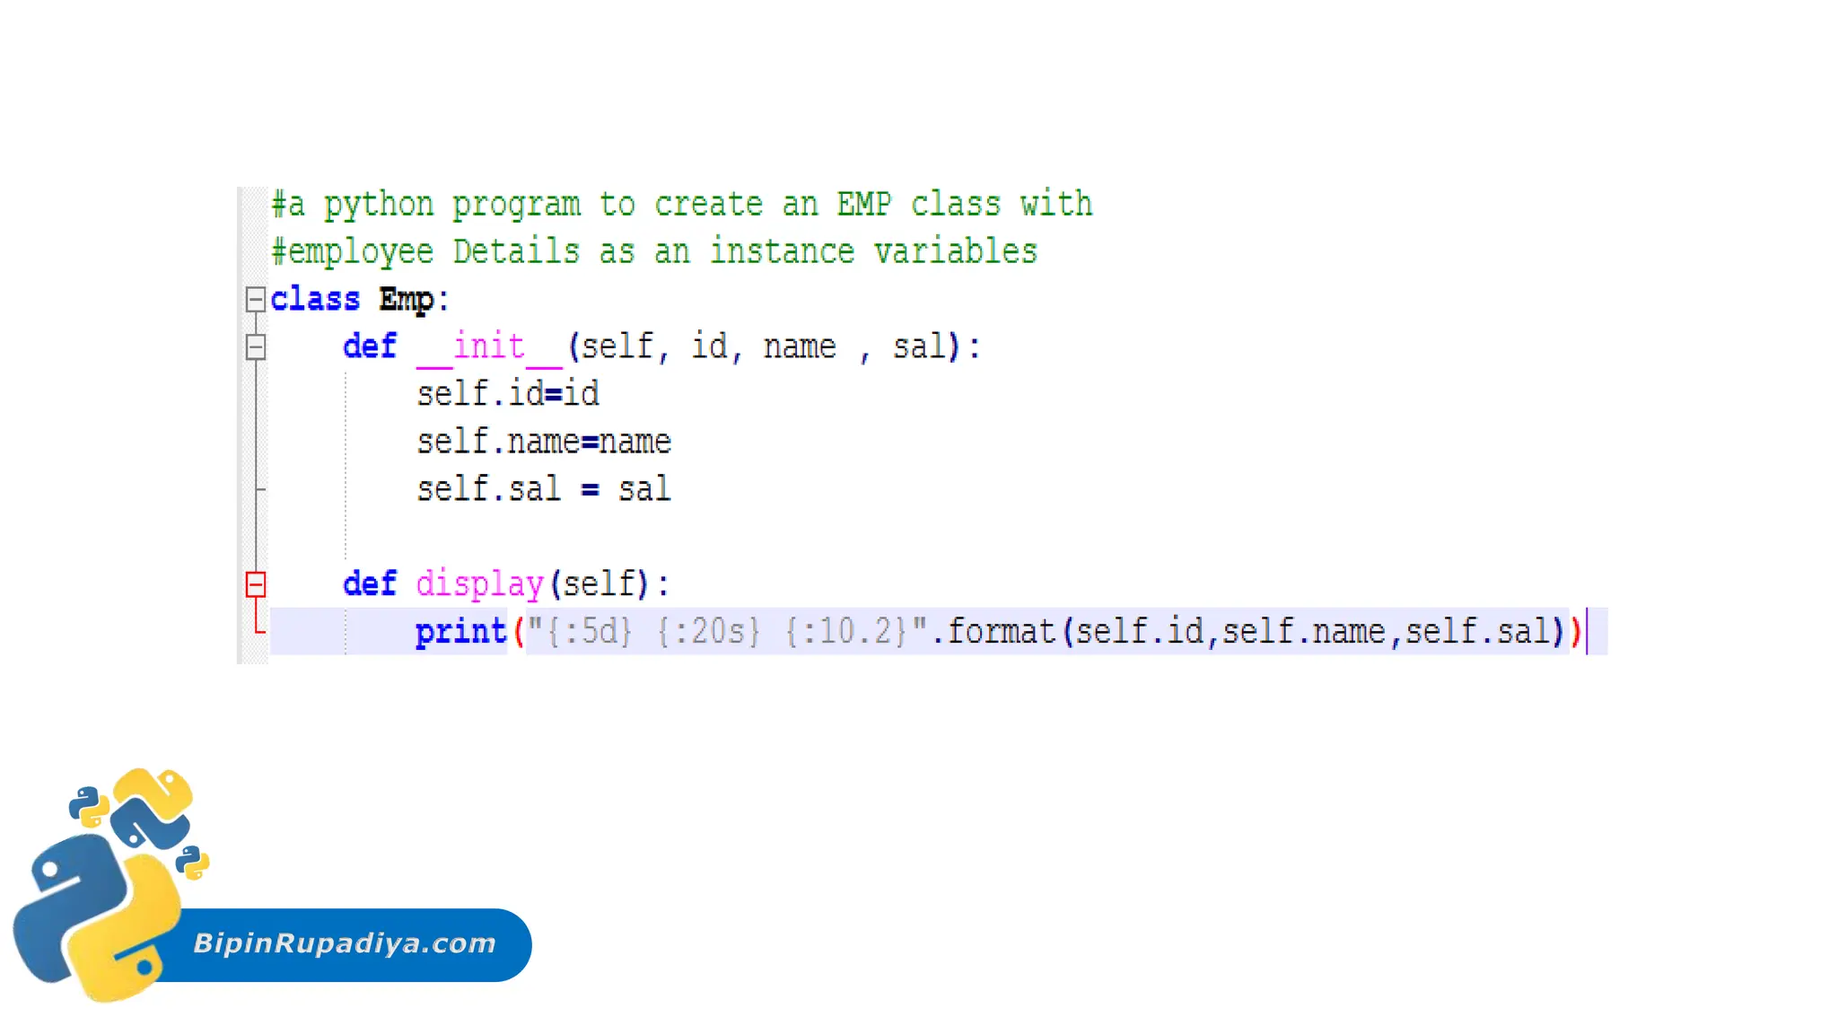Click the small Python logo at right
This screenshot has height=1034, width=1838.
click(192, 863)
